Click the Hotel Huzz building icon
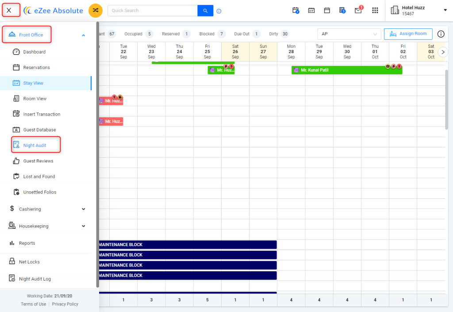 [x=395, y=10]
